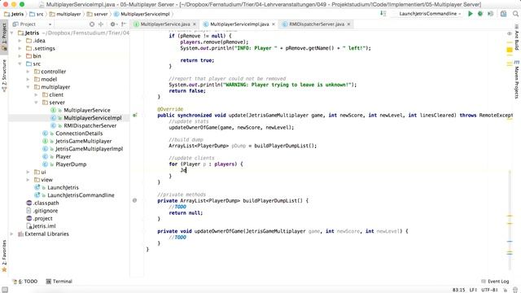The height and width of the screenshot is (293, 521).
Task: Expand the .settings folder
Action: [20, 48]
